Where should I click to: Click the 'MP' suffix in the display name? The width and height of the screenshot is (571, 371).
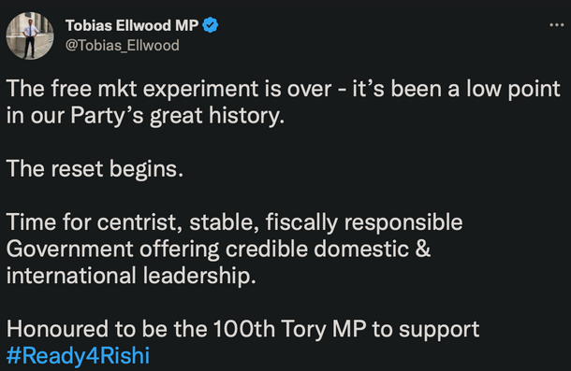pos(187,25)
